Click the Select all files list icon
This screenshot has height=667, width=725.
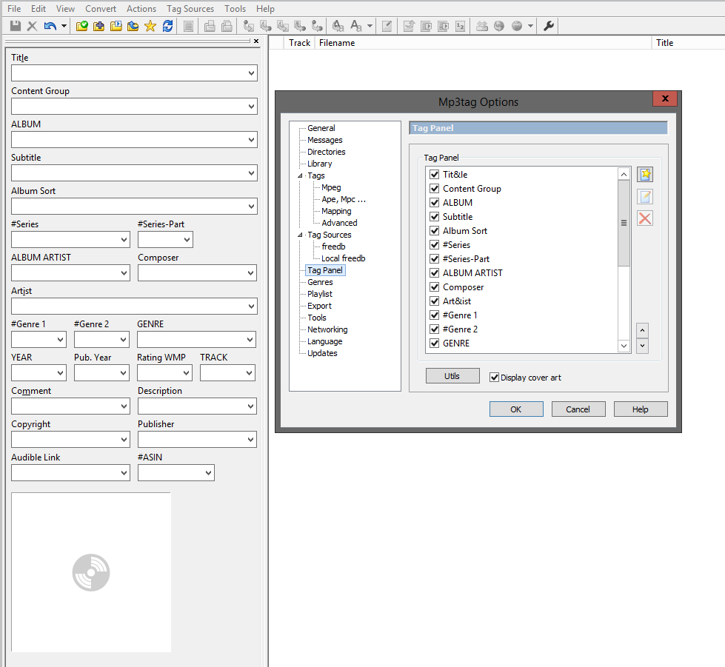[188, 26]
